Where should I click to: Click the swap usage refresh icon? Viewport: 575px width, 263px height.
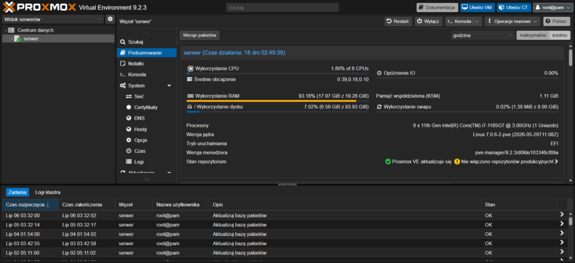(x=379, y=107)
